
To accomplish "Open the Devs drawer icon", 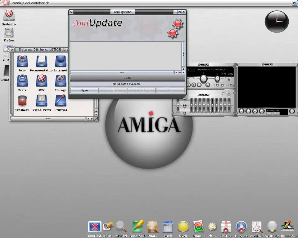I will [x=22, y=61].
